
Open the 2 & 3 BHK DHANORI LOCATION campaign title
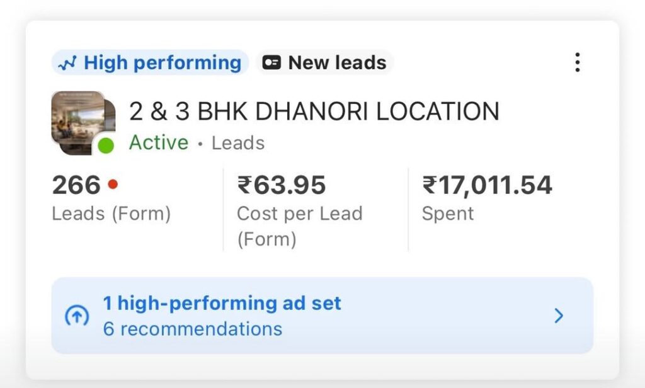314,111
